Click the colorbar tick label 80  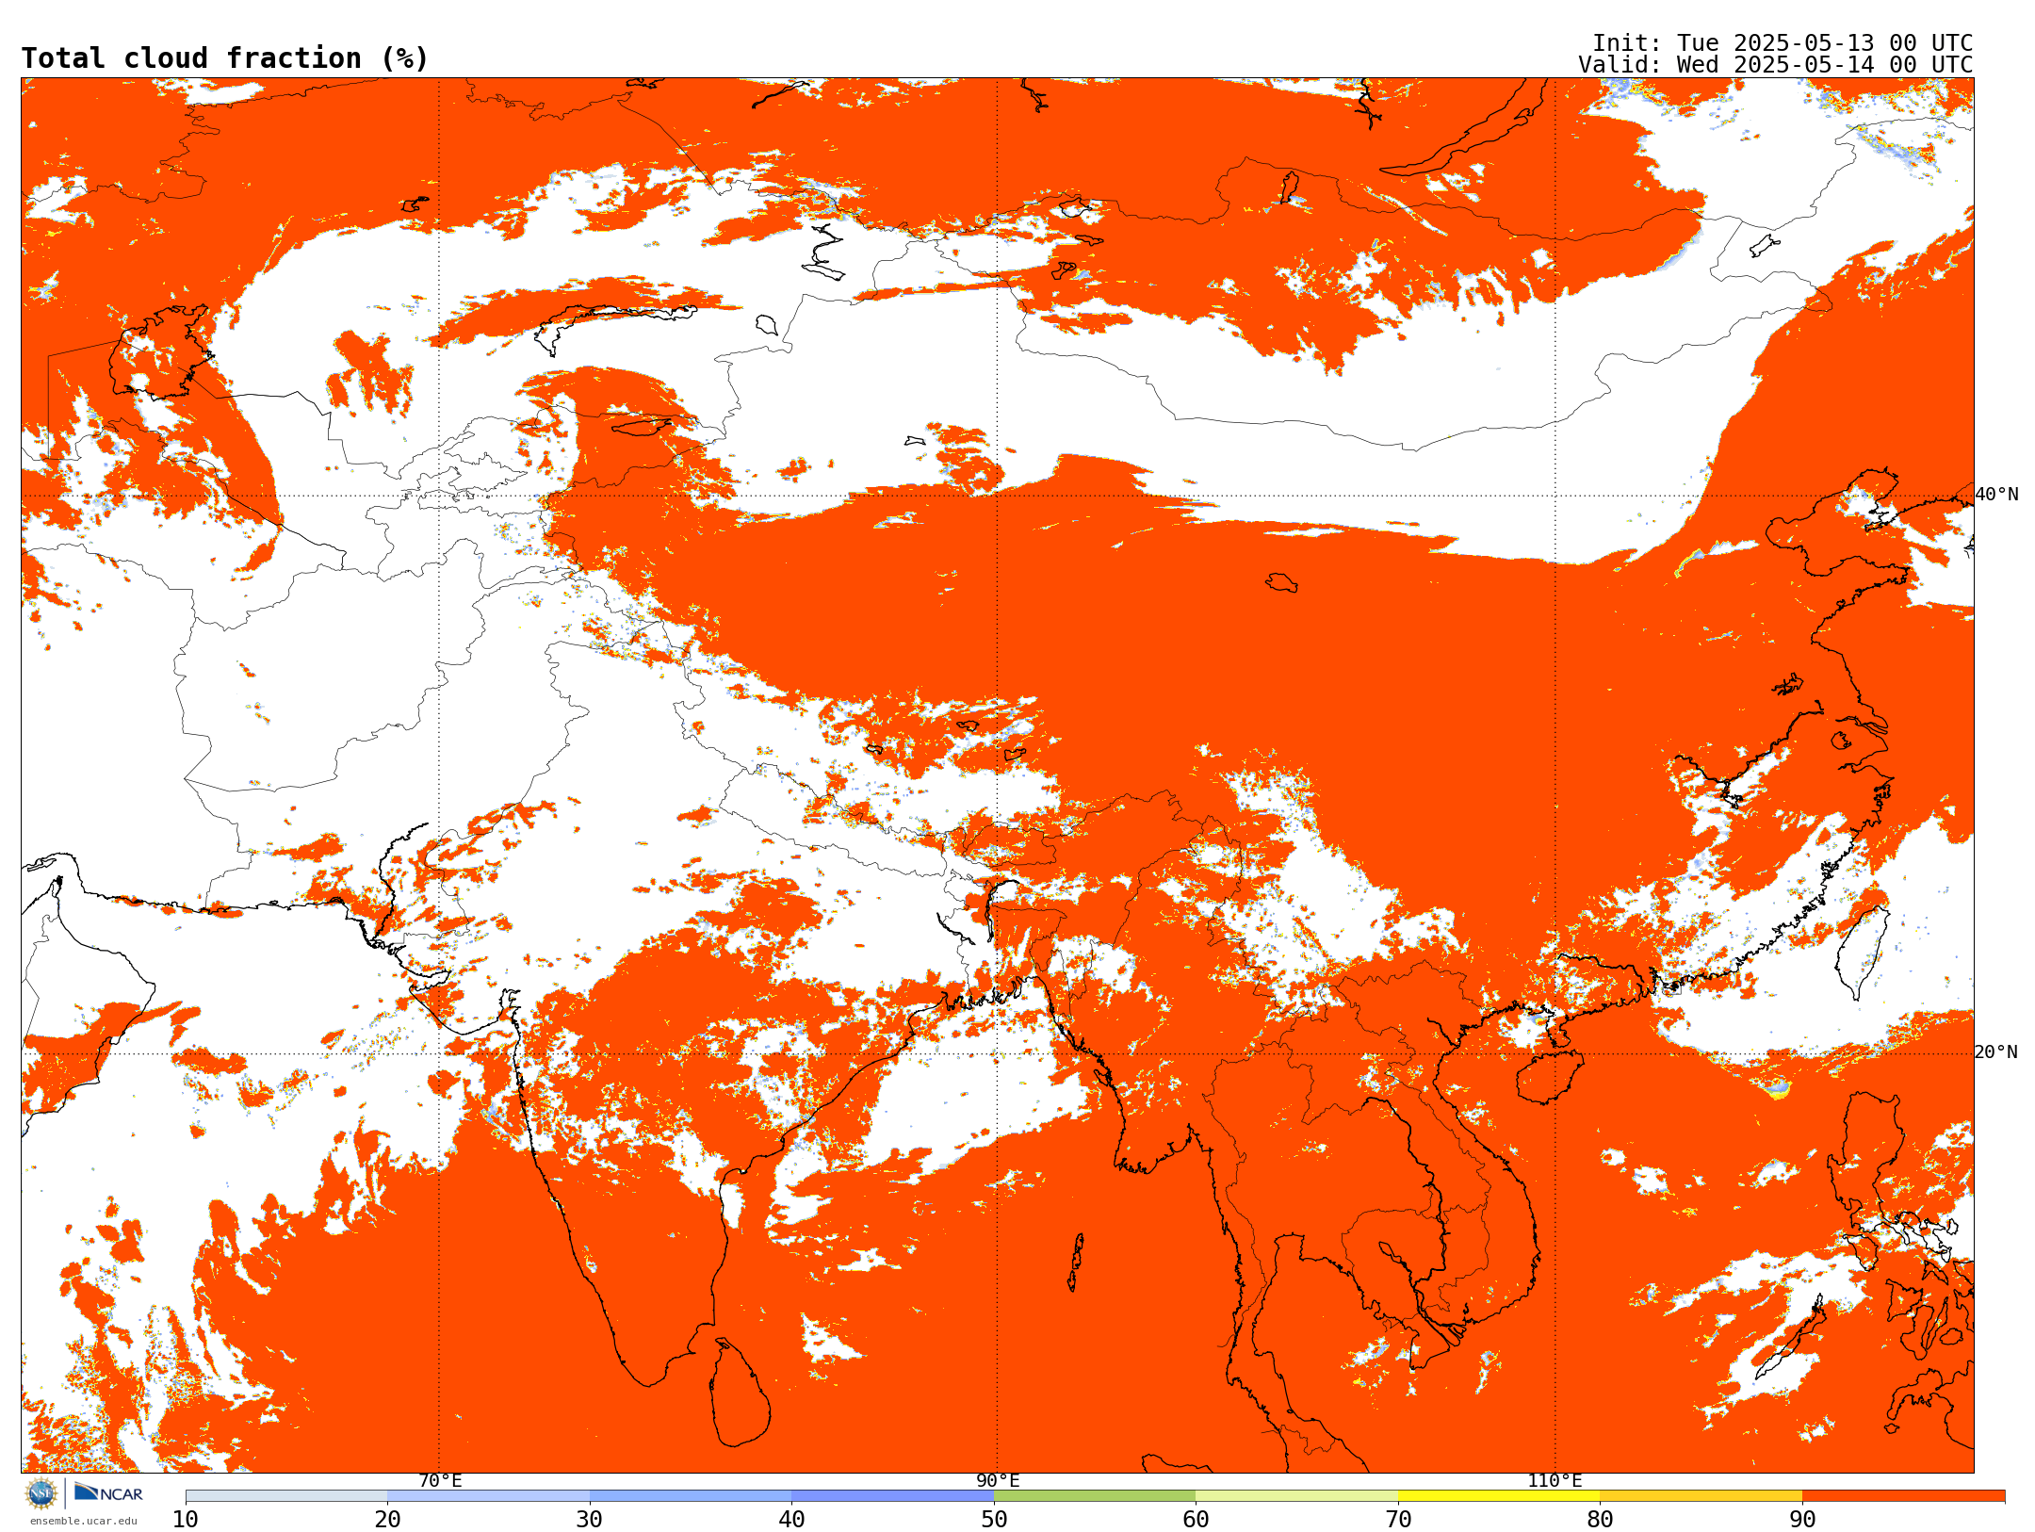(1600, 1520)
